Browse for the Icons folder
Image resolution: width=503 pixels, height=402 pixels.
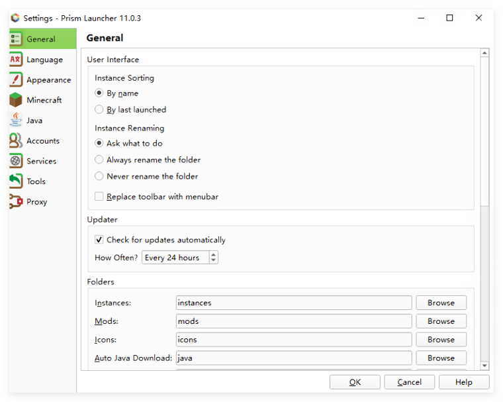[441, 340]
